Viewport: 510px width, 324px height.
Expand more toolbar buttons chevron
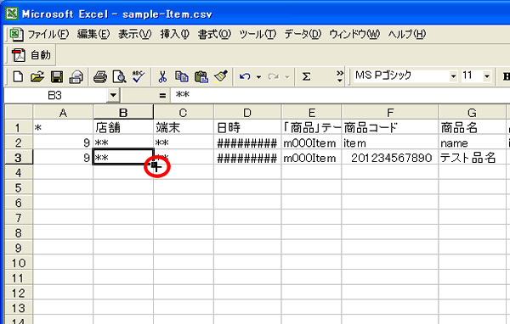340,76
